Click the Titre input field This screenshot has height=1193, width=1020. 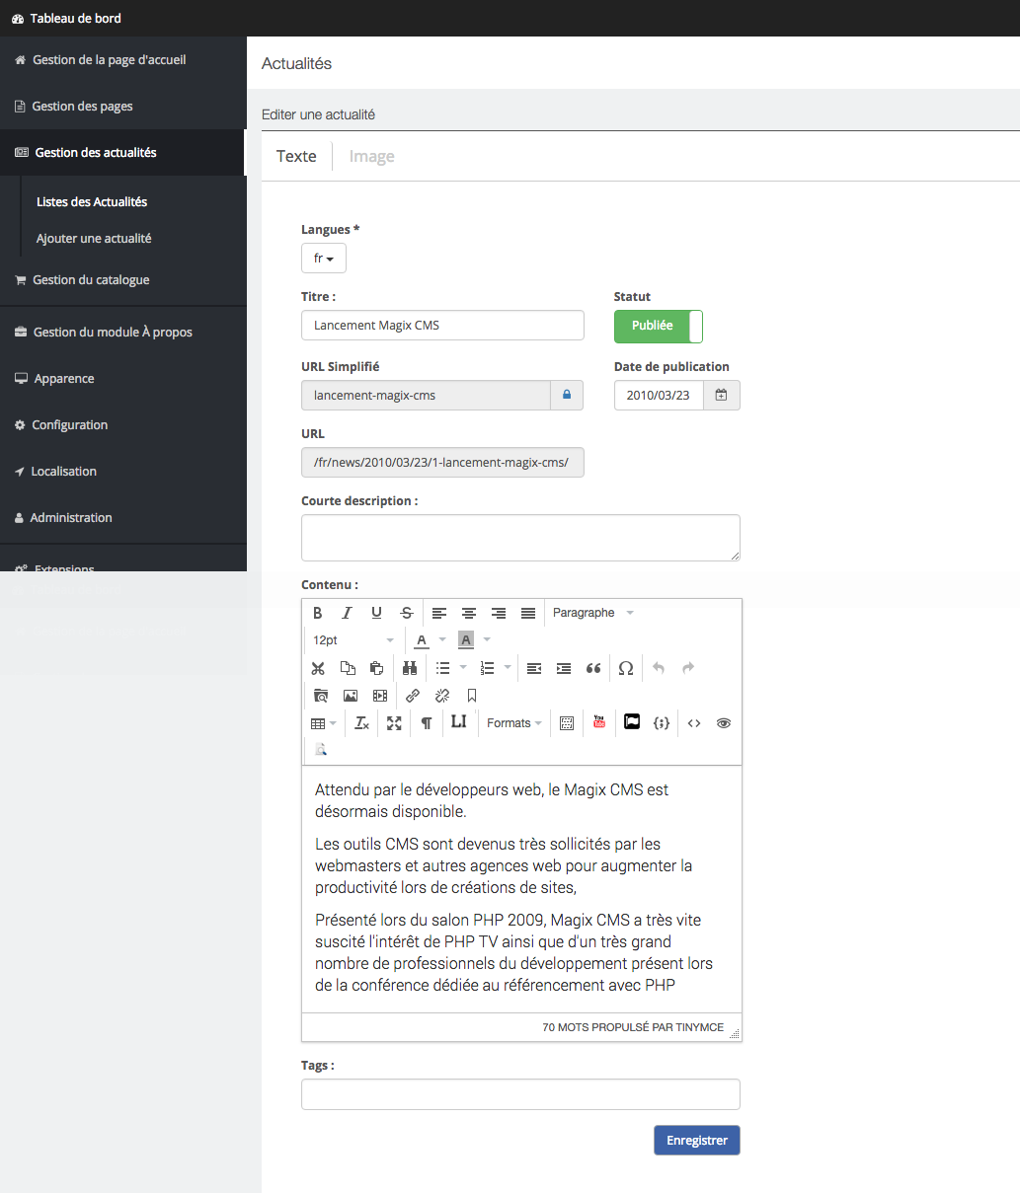[x=442, y=326]
